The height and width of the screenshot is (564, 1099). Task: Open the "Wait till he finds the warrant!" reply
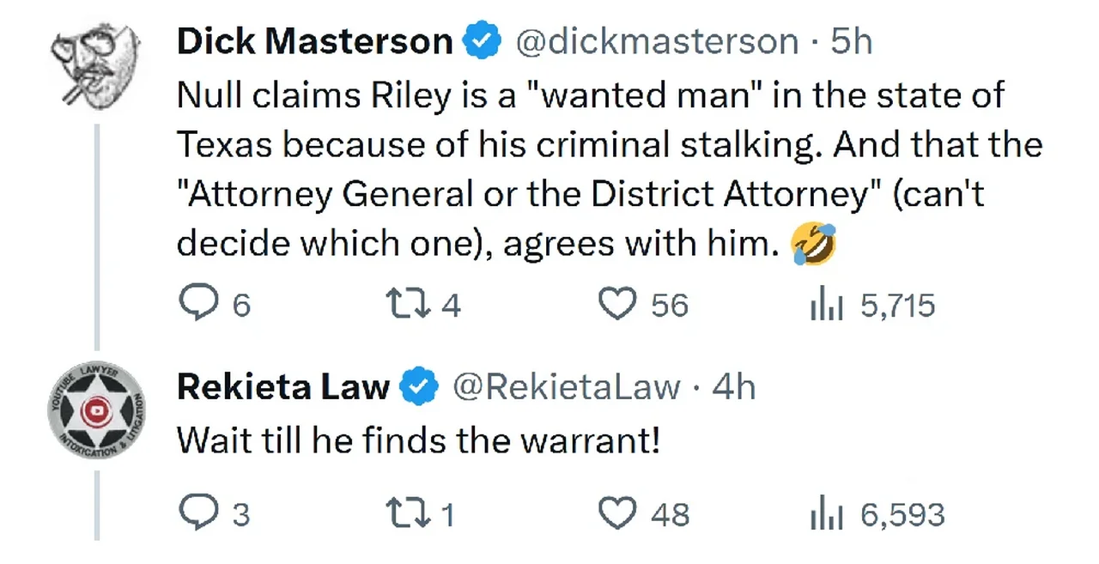pos(418,441)
